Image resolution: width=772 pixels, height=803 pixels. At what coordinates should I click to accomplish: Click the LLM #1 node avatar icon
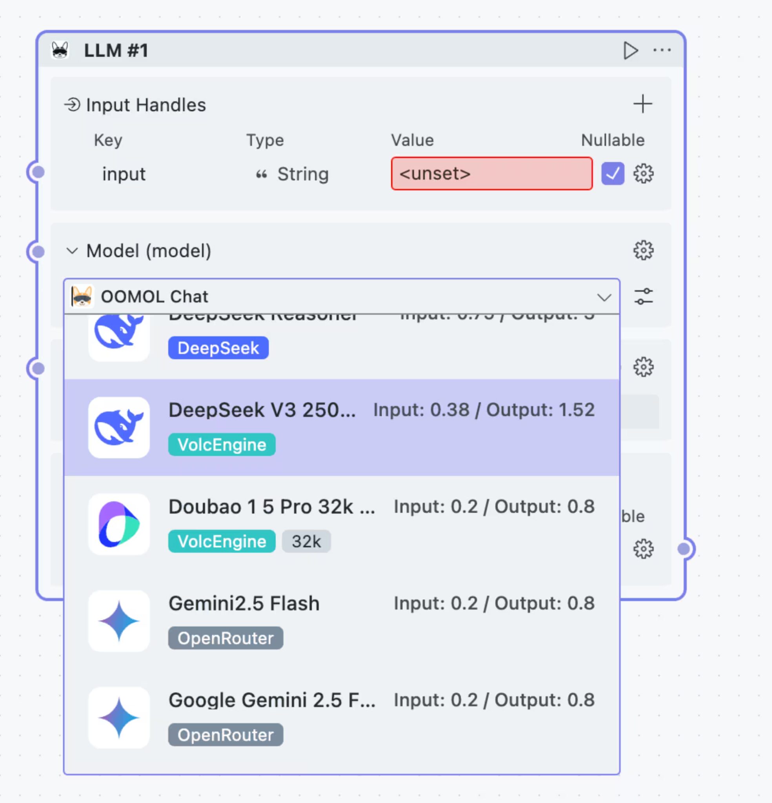tap(60, 51)
